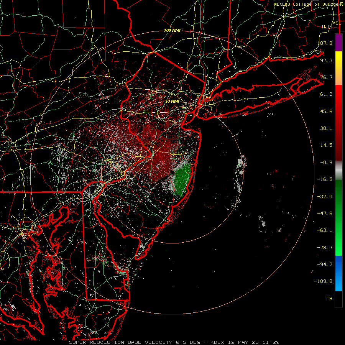Select the -63.1 value on velocity scale

[325, 230]
